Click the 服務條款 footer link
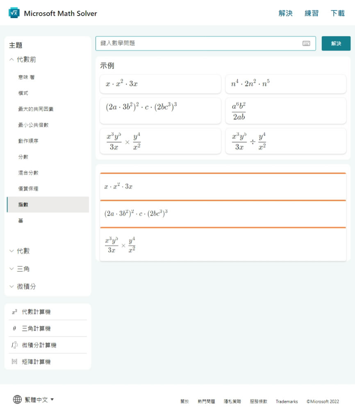Viewport: 355px width, 414px height. click(259, 401)
